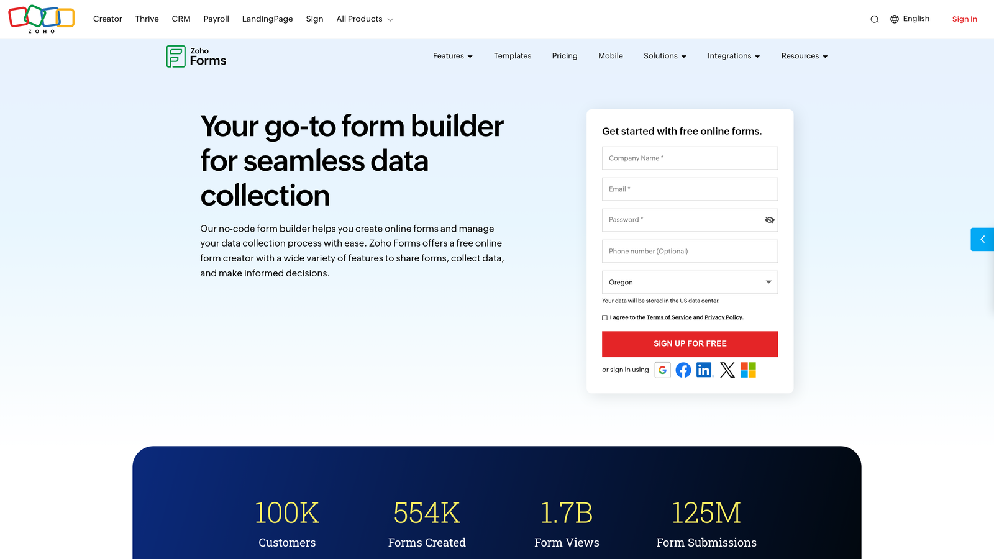Click the Zoho Forms logo
The image size is (994, 559).
tap(196, 56)
